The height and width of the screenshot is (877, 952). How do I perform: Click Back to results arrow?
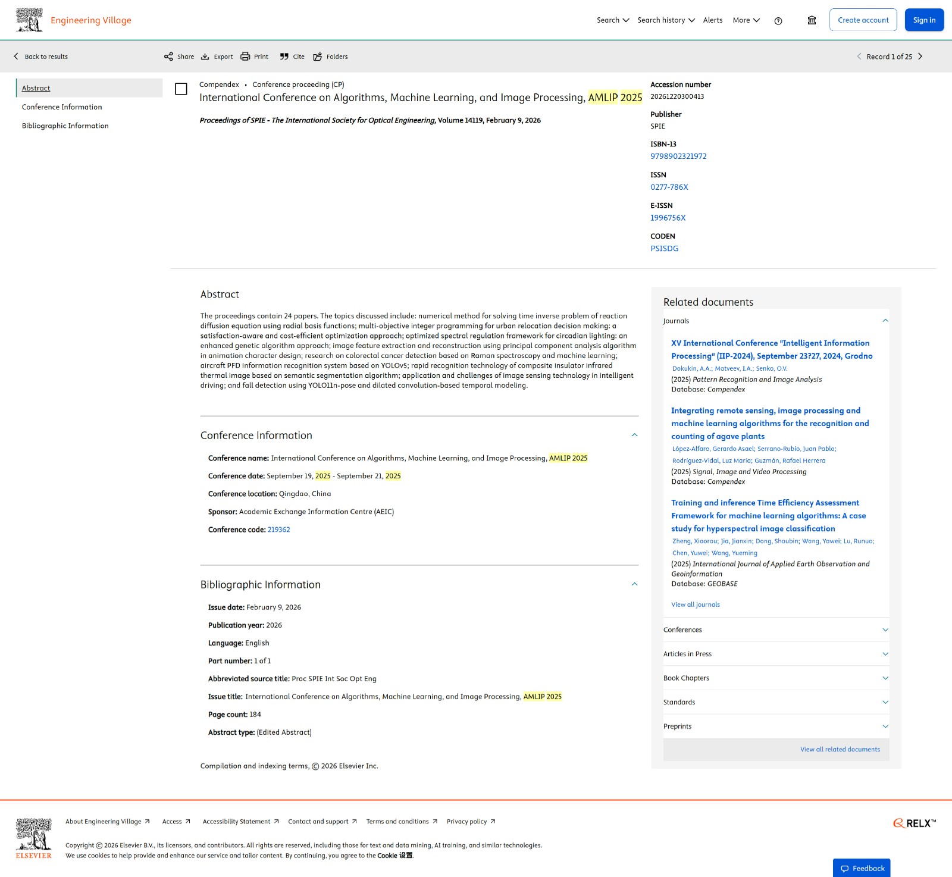point(16,57)
